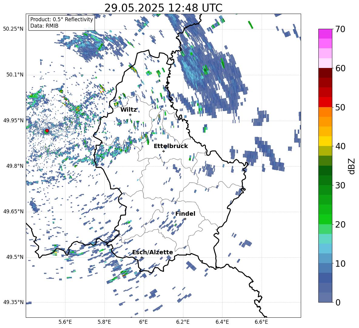The width and height of the screenshot is (359, 328).
Task: Click the 60 colorbar tick value
Action: coord(340,68)
